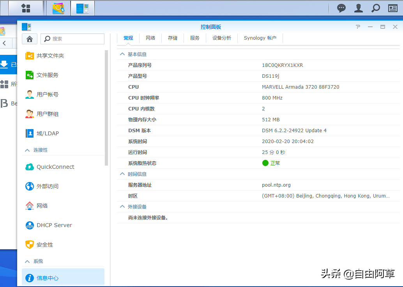This screenshot has height=287, width=403.
Task: Open the notifications chat bubble icon
Action: point(341,8)
